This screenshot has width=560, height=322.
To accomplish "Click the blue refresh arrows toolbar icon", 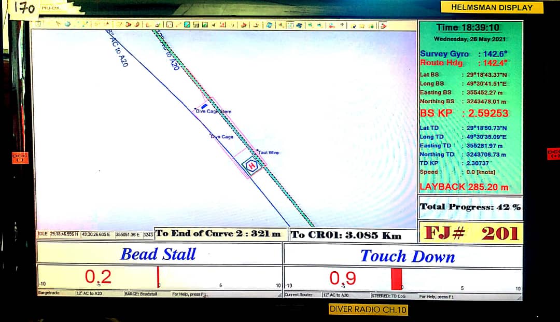I will click(x=269, y=24).
